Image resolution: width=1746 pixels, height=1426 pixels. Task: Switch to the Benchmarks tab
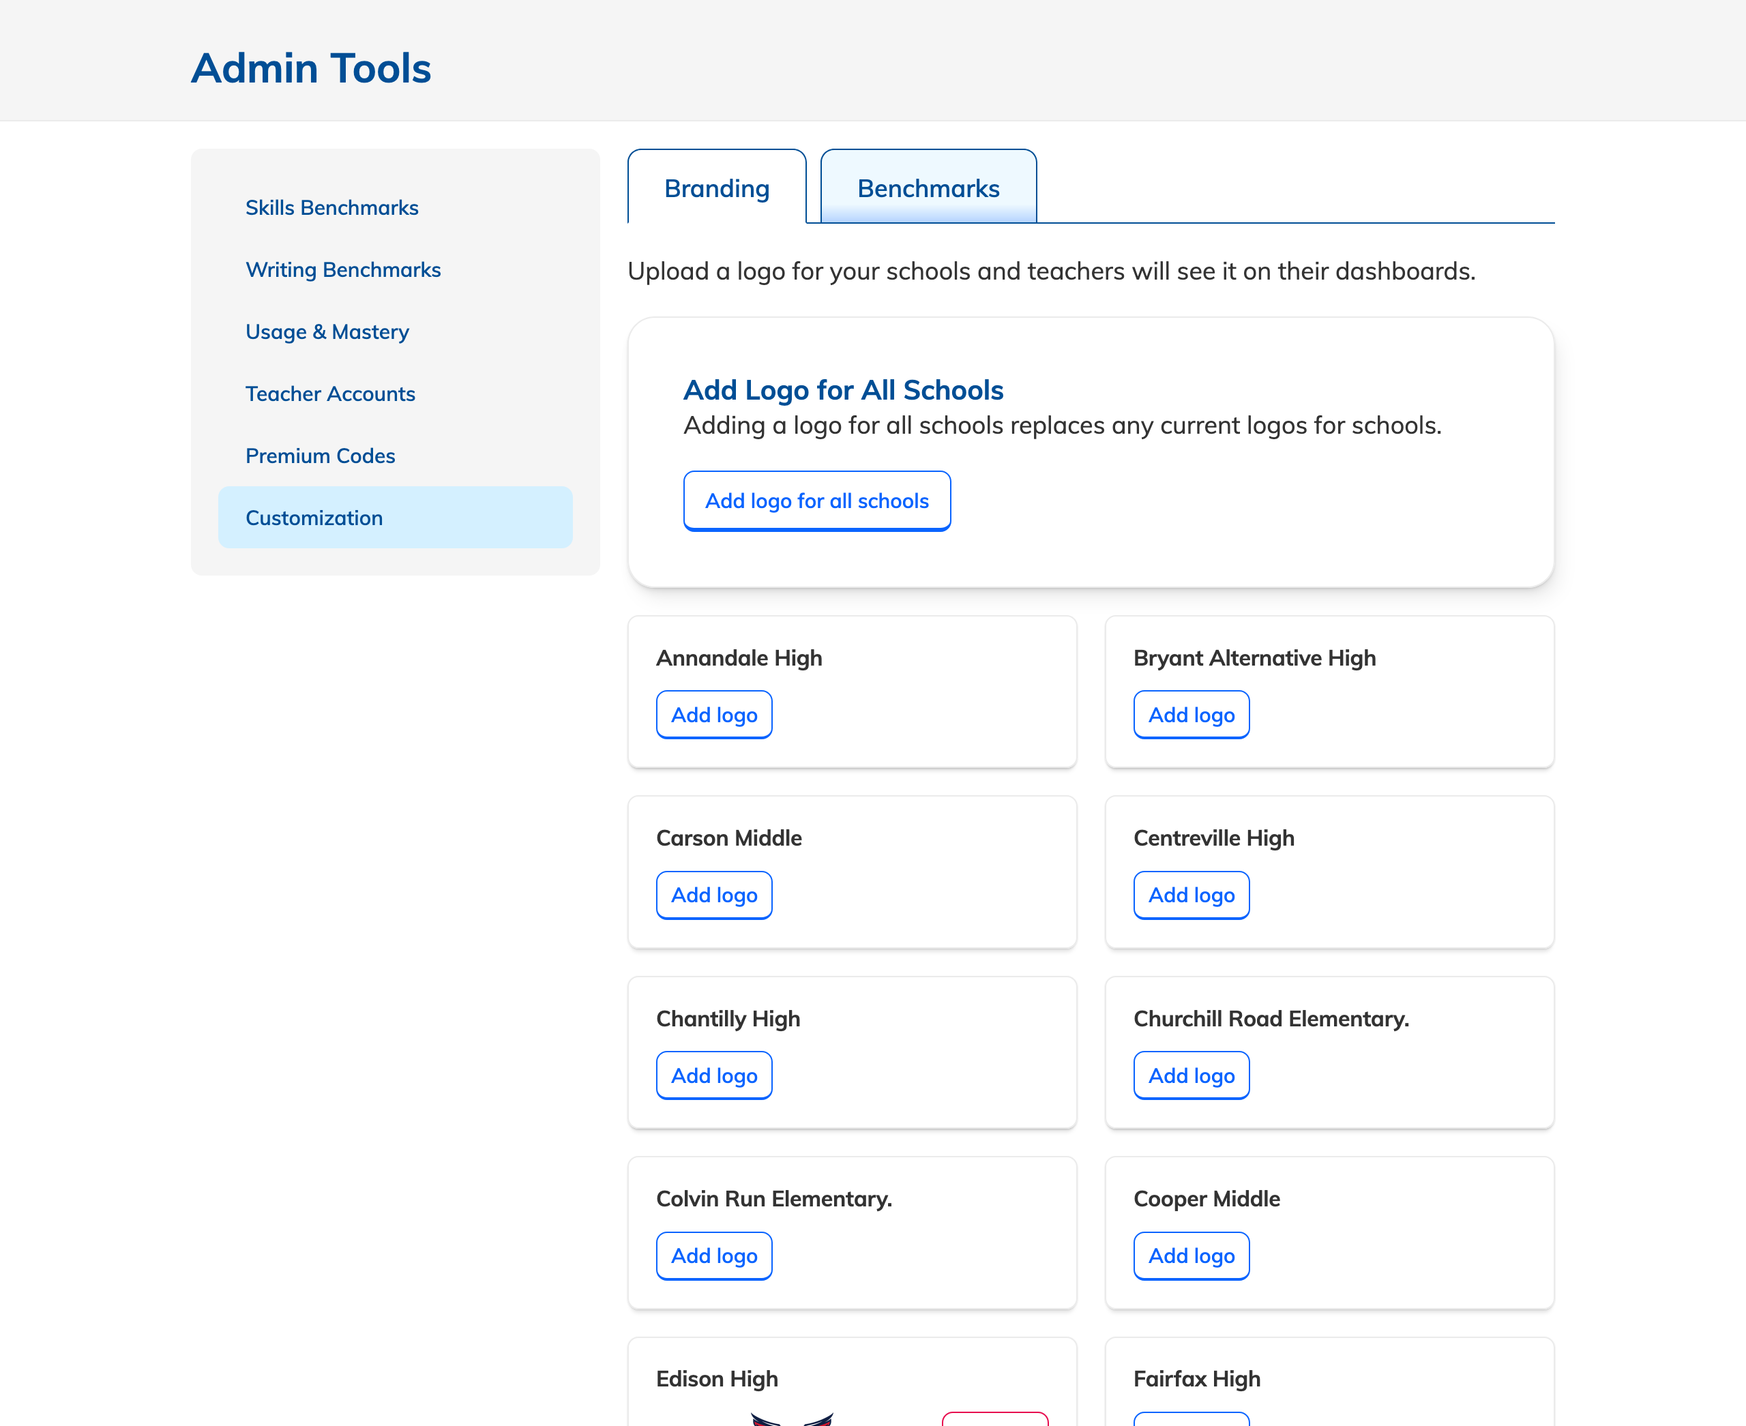tap(928, 188)
